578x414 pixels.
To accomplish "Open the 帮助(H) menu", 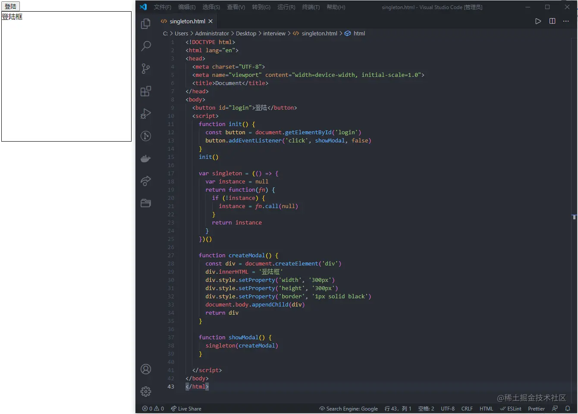I will pyautogui.click(x=336, y=7).
